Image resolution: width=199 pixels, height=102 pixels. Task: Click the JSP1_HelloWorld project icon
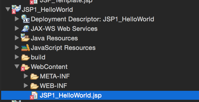point(16,9)
